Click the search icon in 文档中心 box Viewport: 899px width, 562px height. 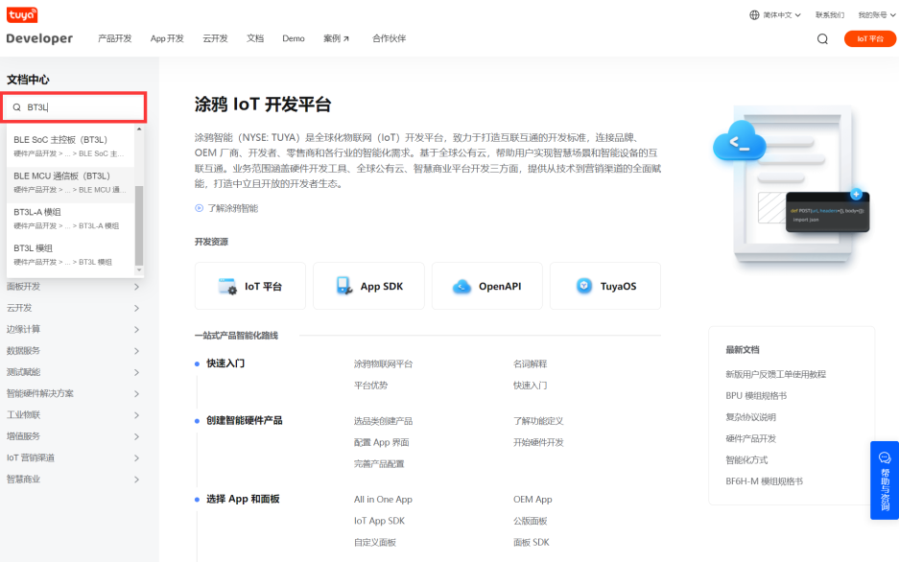(x=16, y=107)
